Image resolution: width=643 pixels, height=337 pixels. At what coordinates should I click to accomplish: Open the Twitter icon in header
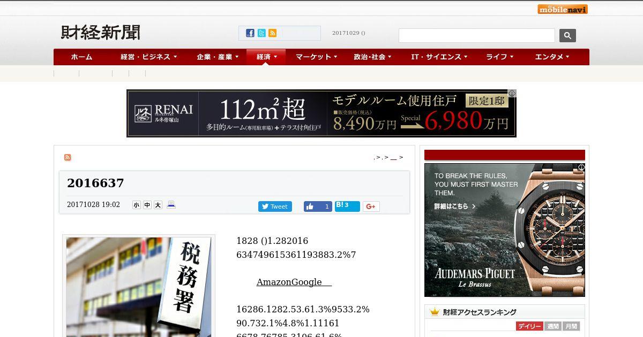(x=261, y=33)
